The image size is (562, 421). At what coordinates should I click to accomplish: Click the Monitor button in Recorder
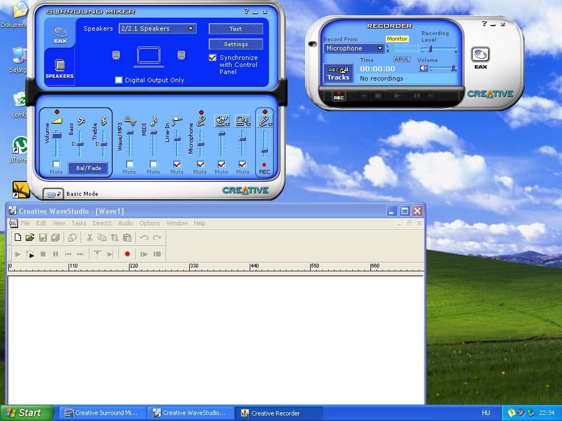point(397,39)
